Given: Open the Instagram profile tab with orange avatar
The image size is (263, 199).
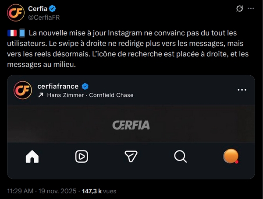Looking at the screenshot, I should click(x=231, y=156).
